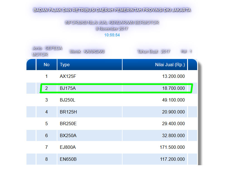The width and height of the screenshot is (225, 178).
Task: Click the BR125H type cell
Action: point(90,112)
